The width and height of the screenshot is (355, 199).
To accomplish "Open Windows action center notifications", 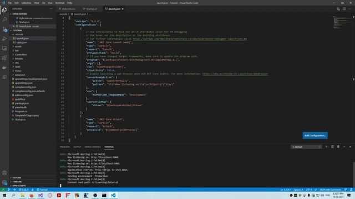I will pos(349,195).
